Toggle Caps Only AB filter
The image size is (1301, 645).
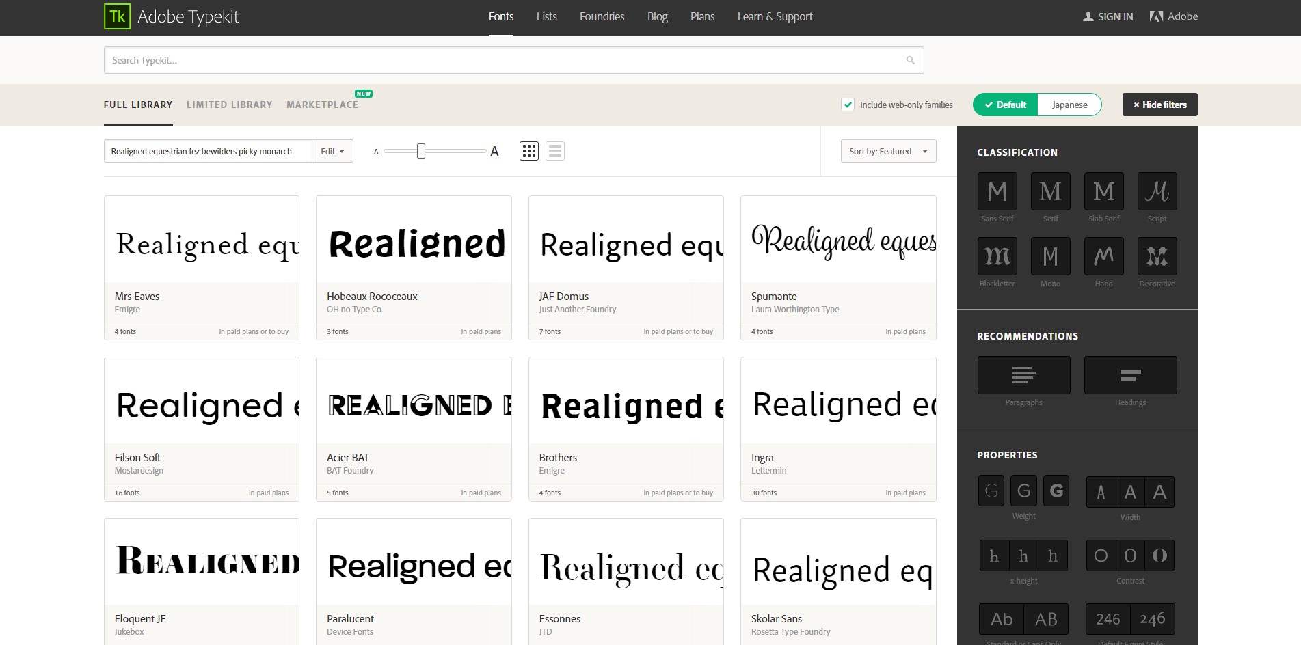click(1046, 619)
